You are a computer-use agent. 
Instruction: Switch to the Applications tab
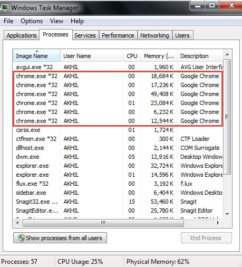22,35
